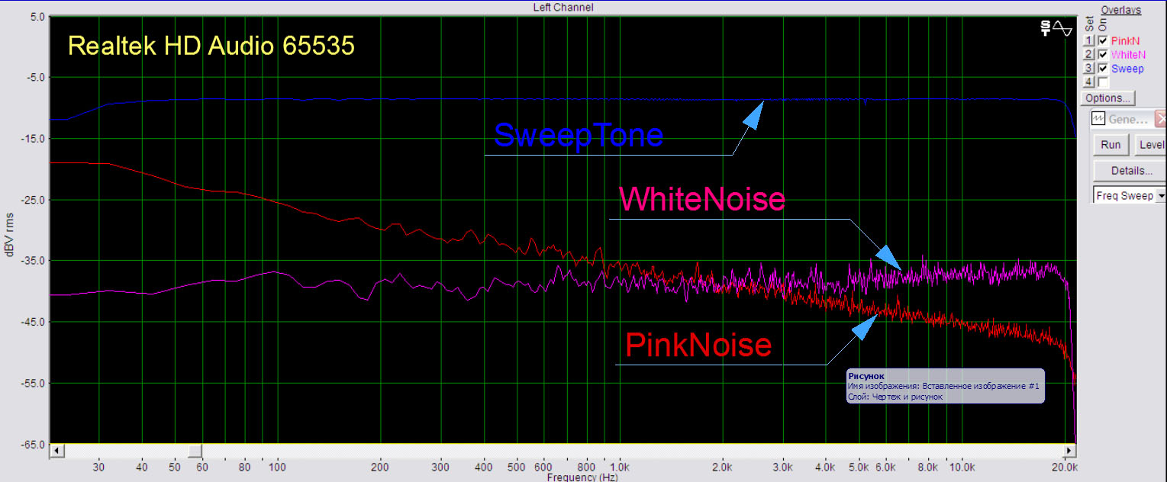Screen dimensions: 1167x482
Task: Close the Generator panel
Action: pyautogui.click(x=1161, y=119)
